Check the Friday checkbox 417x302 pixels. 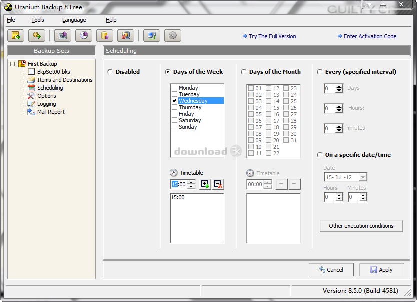174,113
